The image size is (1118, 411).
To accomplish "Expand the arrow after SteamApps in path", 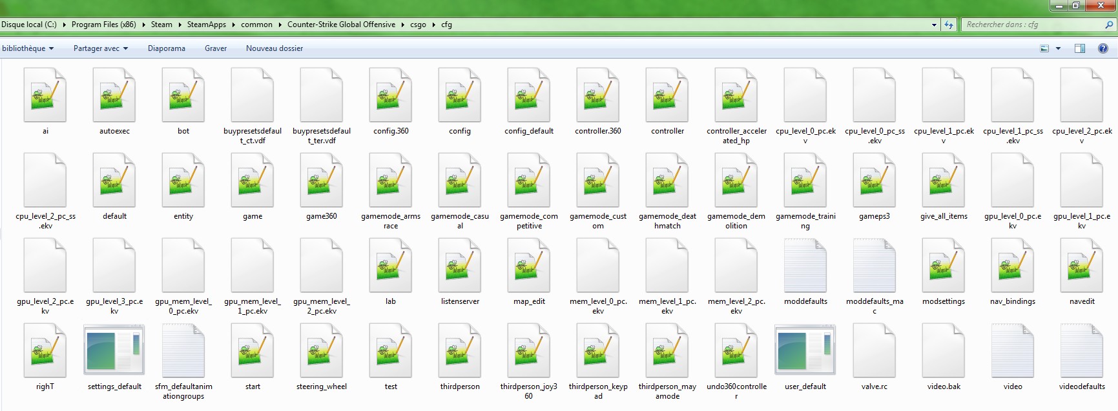I will click(x=234, y=25).
